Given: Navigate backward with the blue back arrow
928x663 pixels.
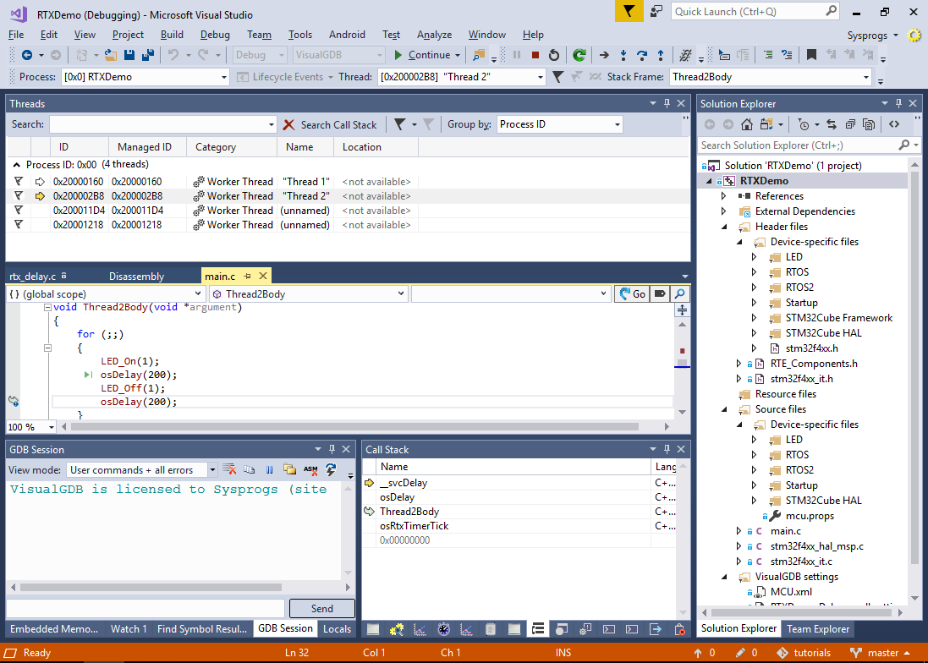Looking at the screenshot, I should (x=26, y=55).
